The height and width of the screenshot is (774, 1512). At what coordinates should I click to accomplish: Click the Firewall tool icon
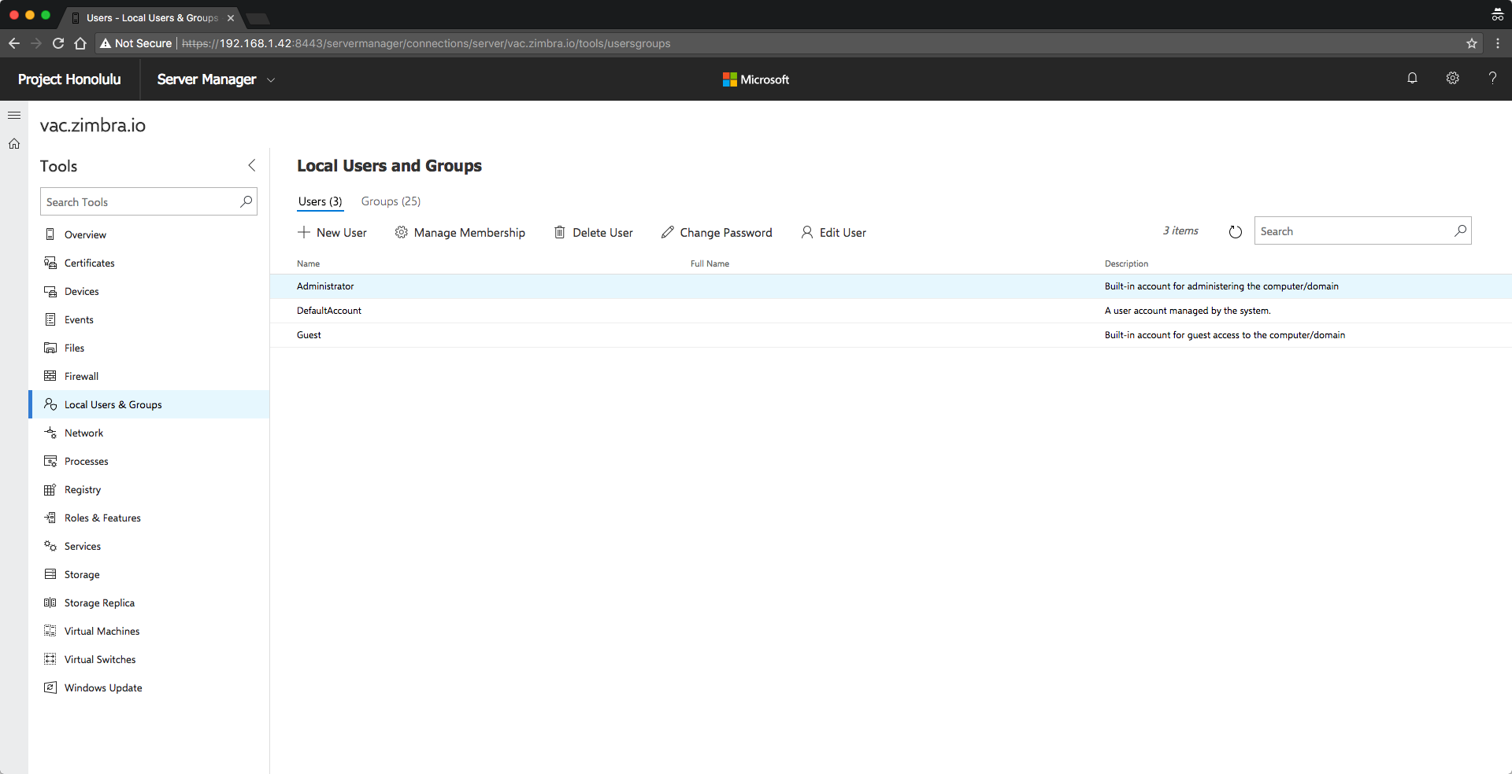pyautogui.click(x=50, y=376)
